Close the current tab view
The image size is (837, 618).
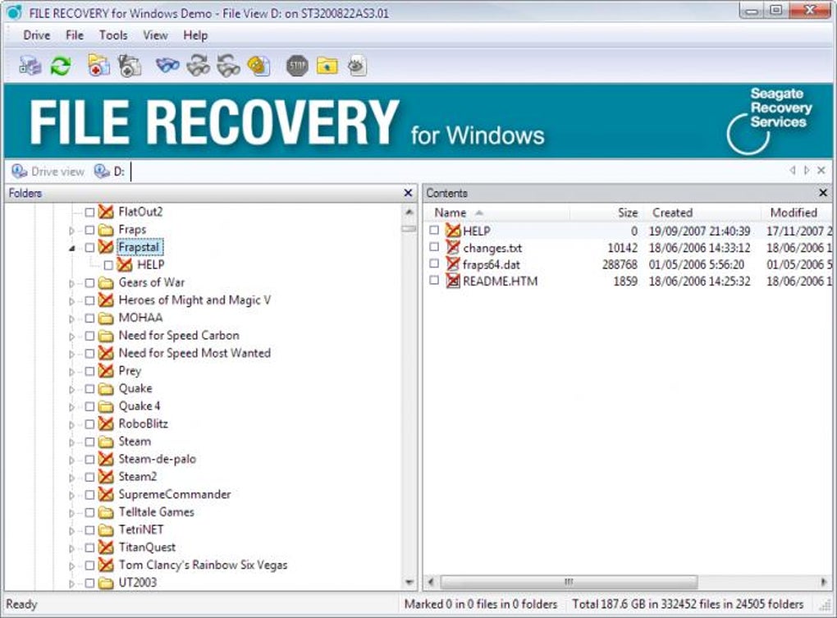(821, 170)
